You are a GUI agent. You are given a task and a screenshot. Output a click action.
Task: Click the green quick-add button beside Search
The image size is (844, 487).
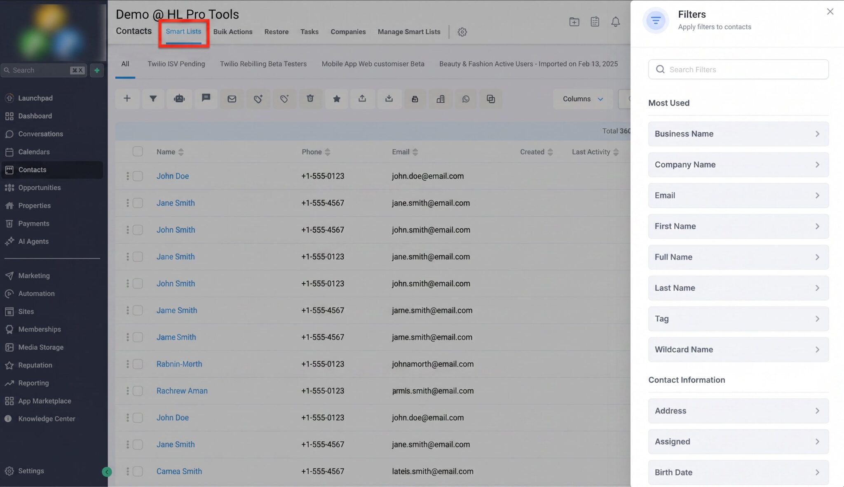(x=97, y=70)
